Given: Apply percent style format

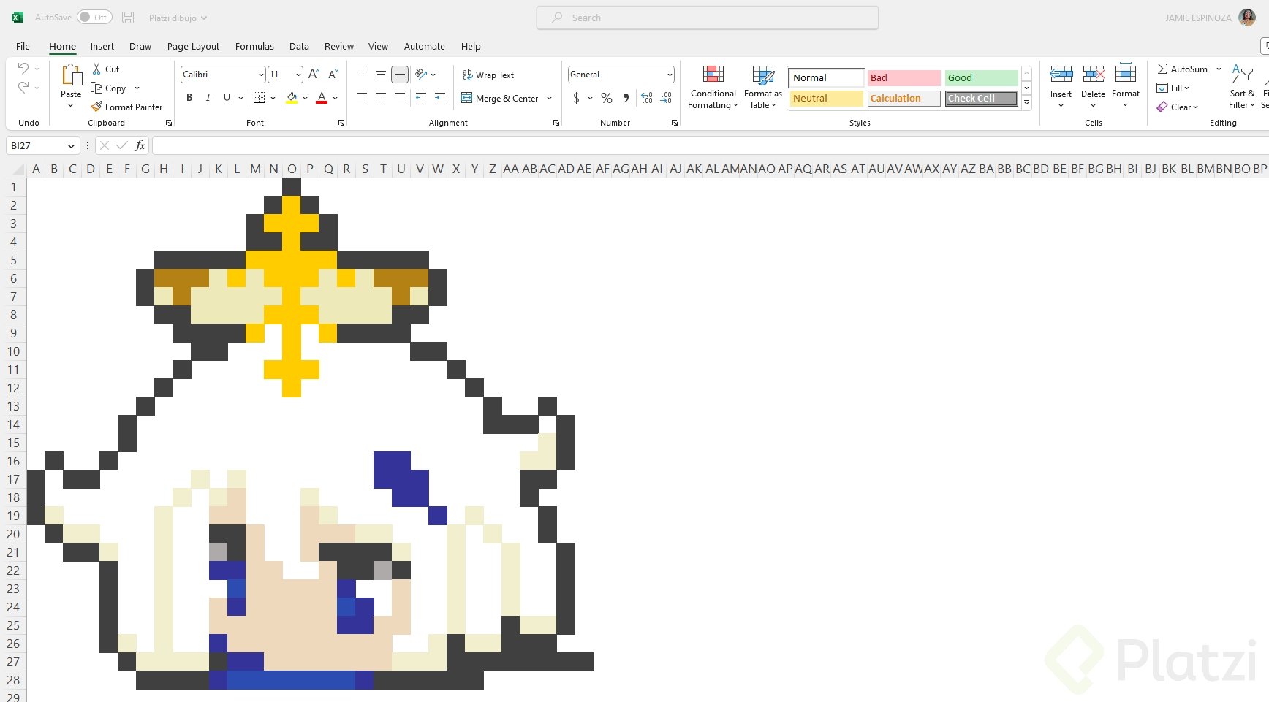Looking at the screenshot, I should click(x=607, y=98).
